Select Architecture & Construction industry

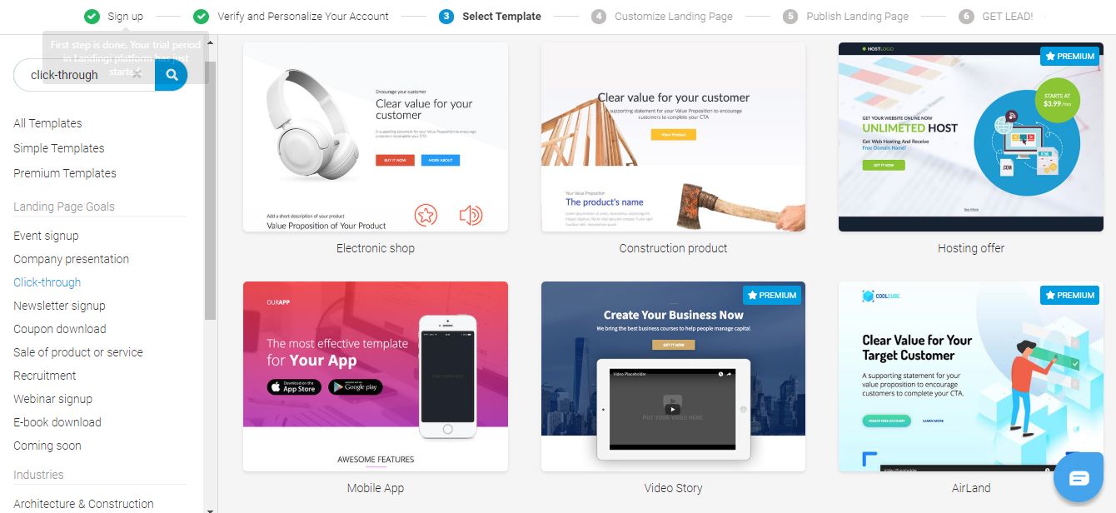tap(83, 504)
